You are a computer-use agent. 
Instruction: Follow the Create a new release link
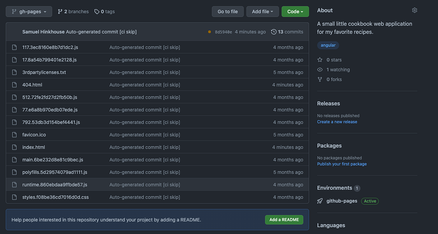tap(337, 122)
